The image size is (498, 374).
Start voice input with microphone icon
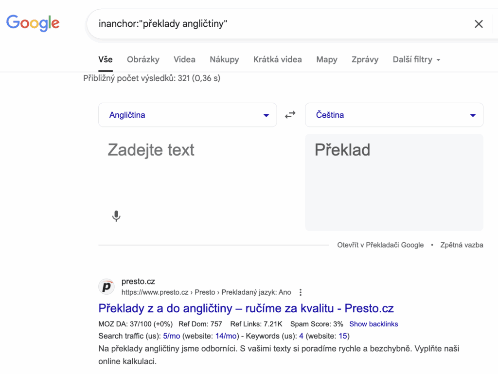tap(116, 216)
